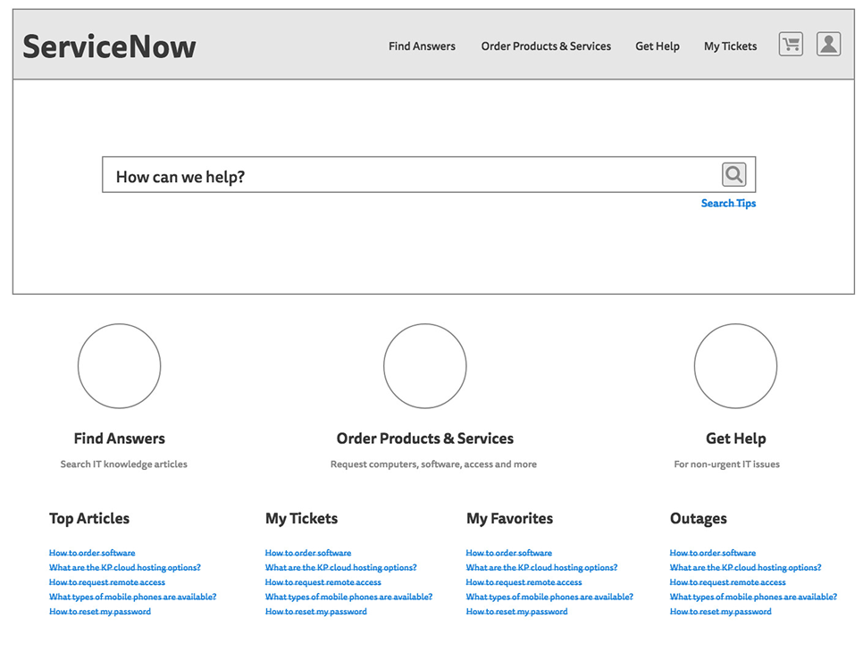The image size is (863, 652).
Task: Click the user profile icon
Action: [828, 45]
